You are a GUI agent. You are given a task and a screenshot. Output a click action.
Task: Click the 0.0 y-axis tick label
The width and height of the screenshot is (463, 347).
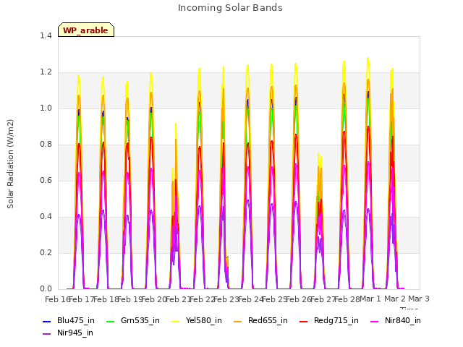click(x=46, y=289)
